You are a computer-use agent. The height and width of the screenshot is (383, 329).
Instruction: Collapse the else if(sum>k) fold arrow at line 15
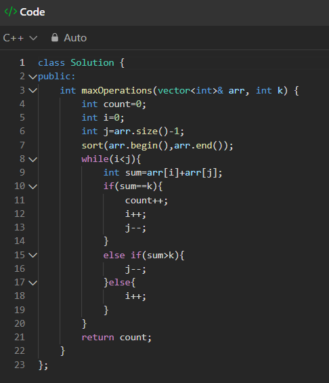point(32,256)
